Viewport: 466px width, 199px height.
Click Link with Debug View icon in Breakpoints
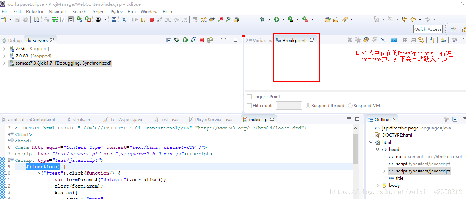click(x=421, y=40)
